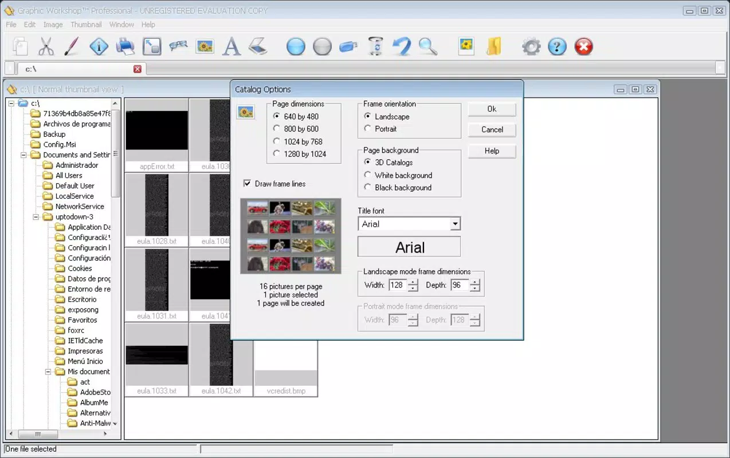Click the landscape Width field showing 128
This screenshot has width=730, height=458.
tap(398, 285)
